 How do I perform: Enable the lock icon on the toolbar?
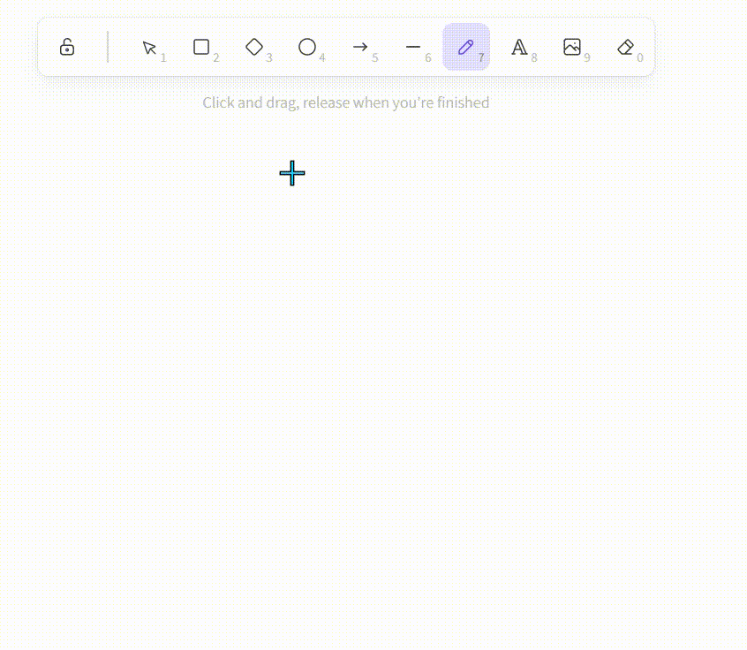67,47
